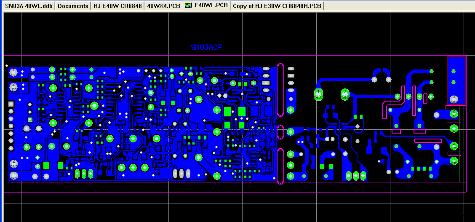Select pad 2 GND at bottom-left of board
Image resolution: width=475 pixels, height=222 pixels.
[13, 163]
